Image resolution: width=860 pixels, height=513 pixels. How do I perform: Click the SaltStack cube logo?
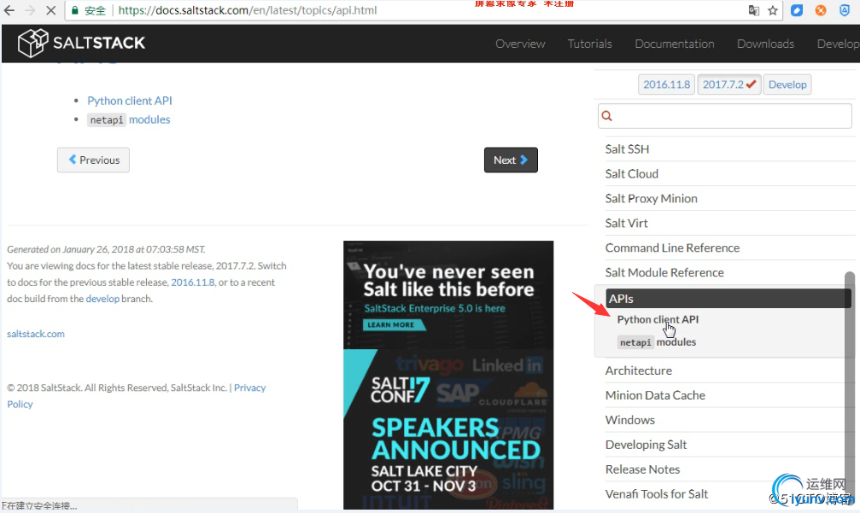click(33, 43)
